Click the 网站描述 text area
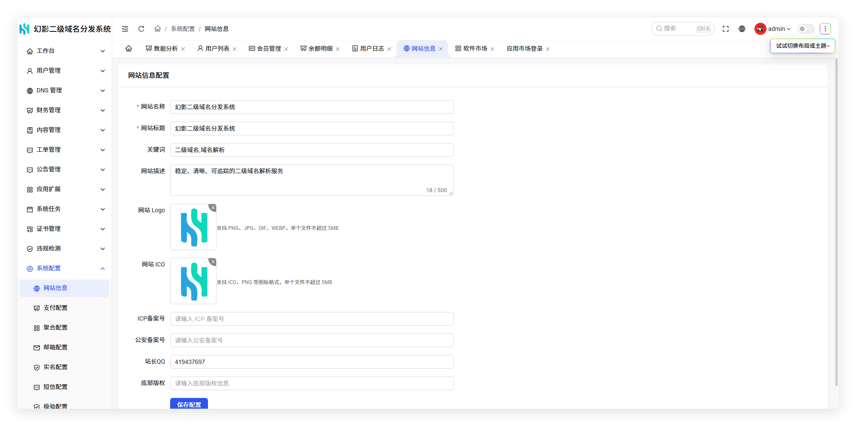The height and width of the screenshot is (425, 855). (x=312, y=180)
